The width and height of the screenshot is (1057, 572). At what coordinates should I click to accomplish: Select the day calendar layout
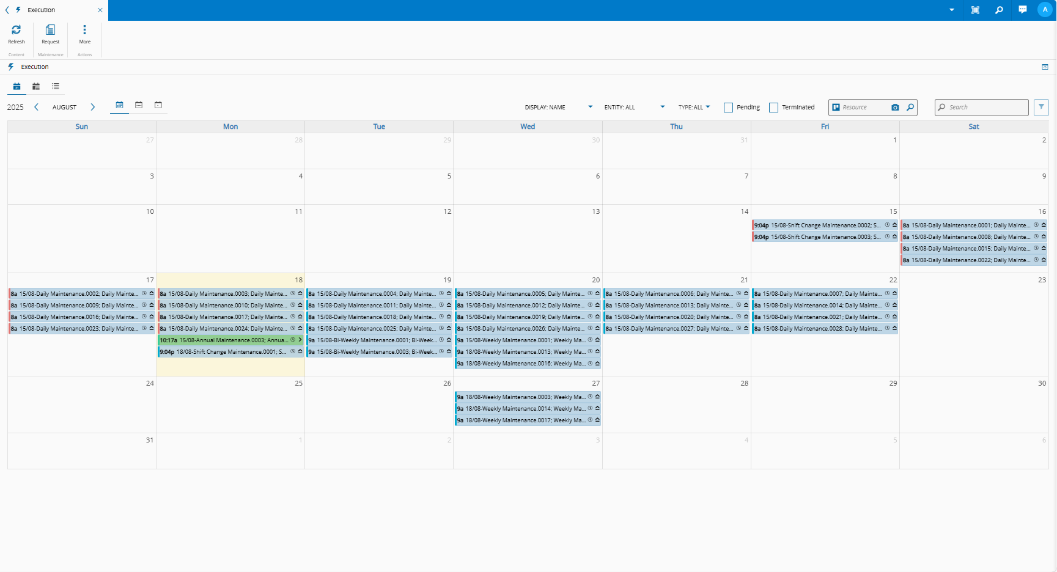click(x=158, y=105)
